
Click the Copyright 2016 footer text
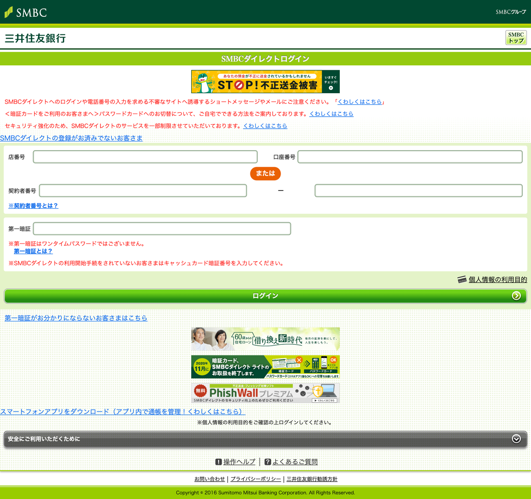265,493
